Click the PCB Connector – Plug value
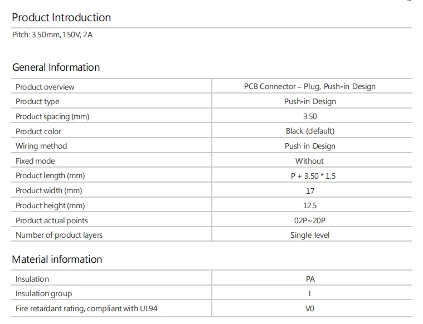Screen dimensions: 423x324 [309, 86]
